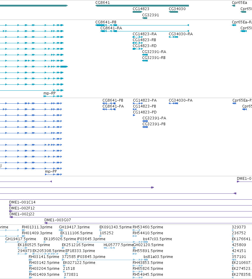
Task: Click EST EK251216.5prime
Action: tap(78, 245)
